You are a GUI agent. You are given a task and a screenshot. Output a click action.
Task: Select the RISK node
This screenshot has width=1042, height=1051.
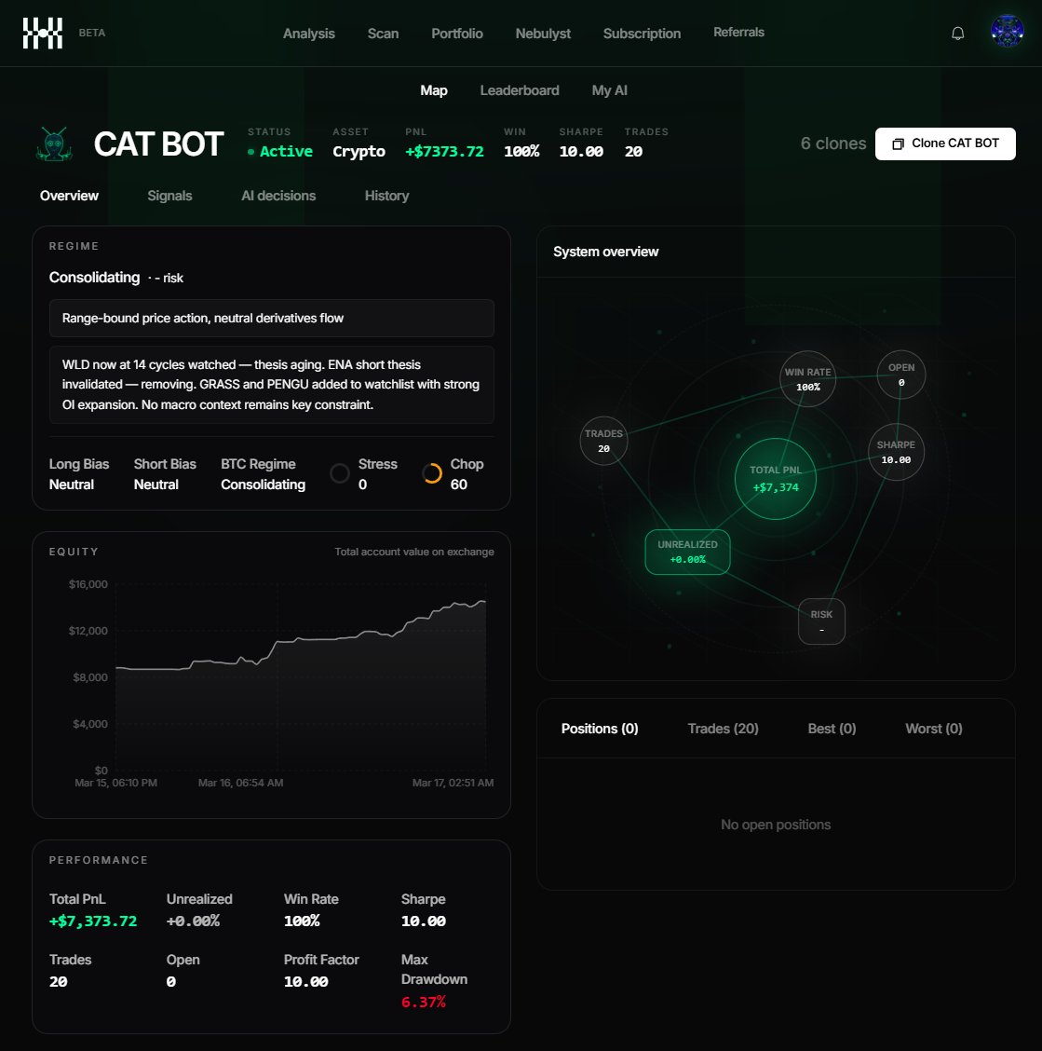click(x=821, y=621)
